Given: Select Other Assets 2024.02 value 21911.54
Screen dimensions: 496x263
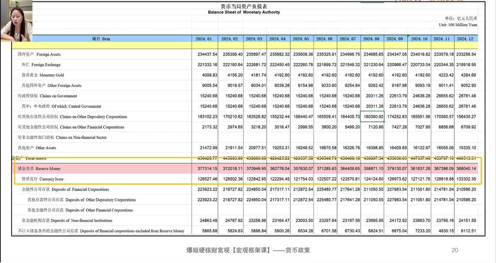Looking at the screenshot, I should point(234,148).
